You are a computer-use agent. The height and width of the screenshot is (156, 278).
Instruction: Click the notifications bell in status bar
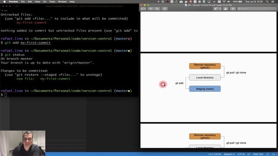274,154
